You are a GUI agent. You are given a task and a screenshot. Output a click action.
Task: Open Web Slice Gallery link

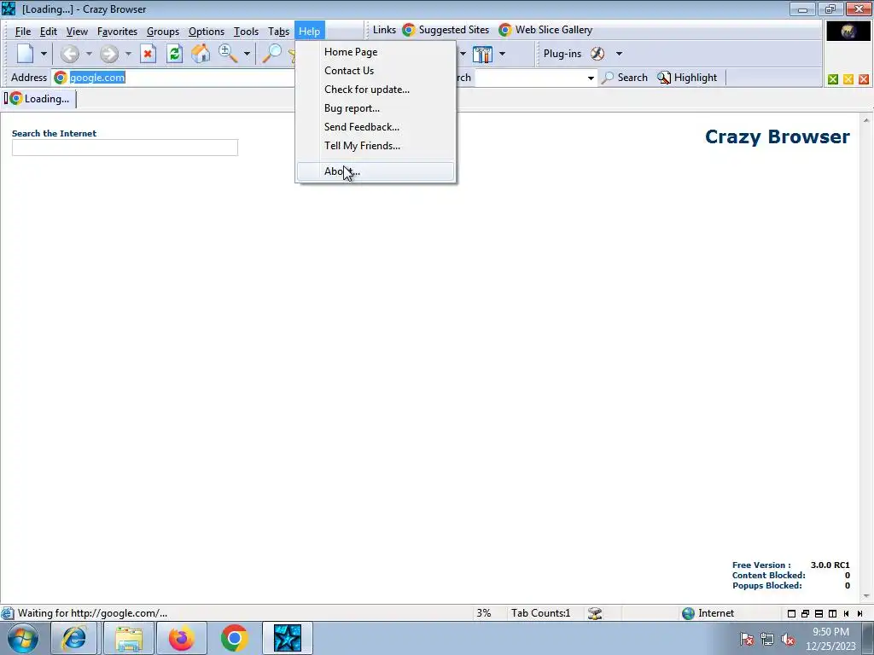[545, 30]
